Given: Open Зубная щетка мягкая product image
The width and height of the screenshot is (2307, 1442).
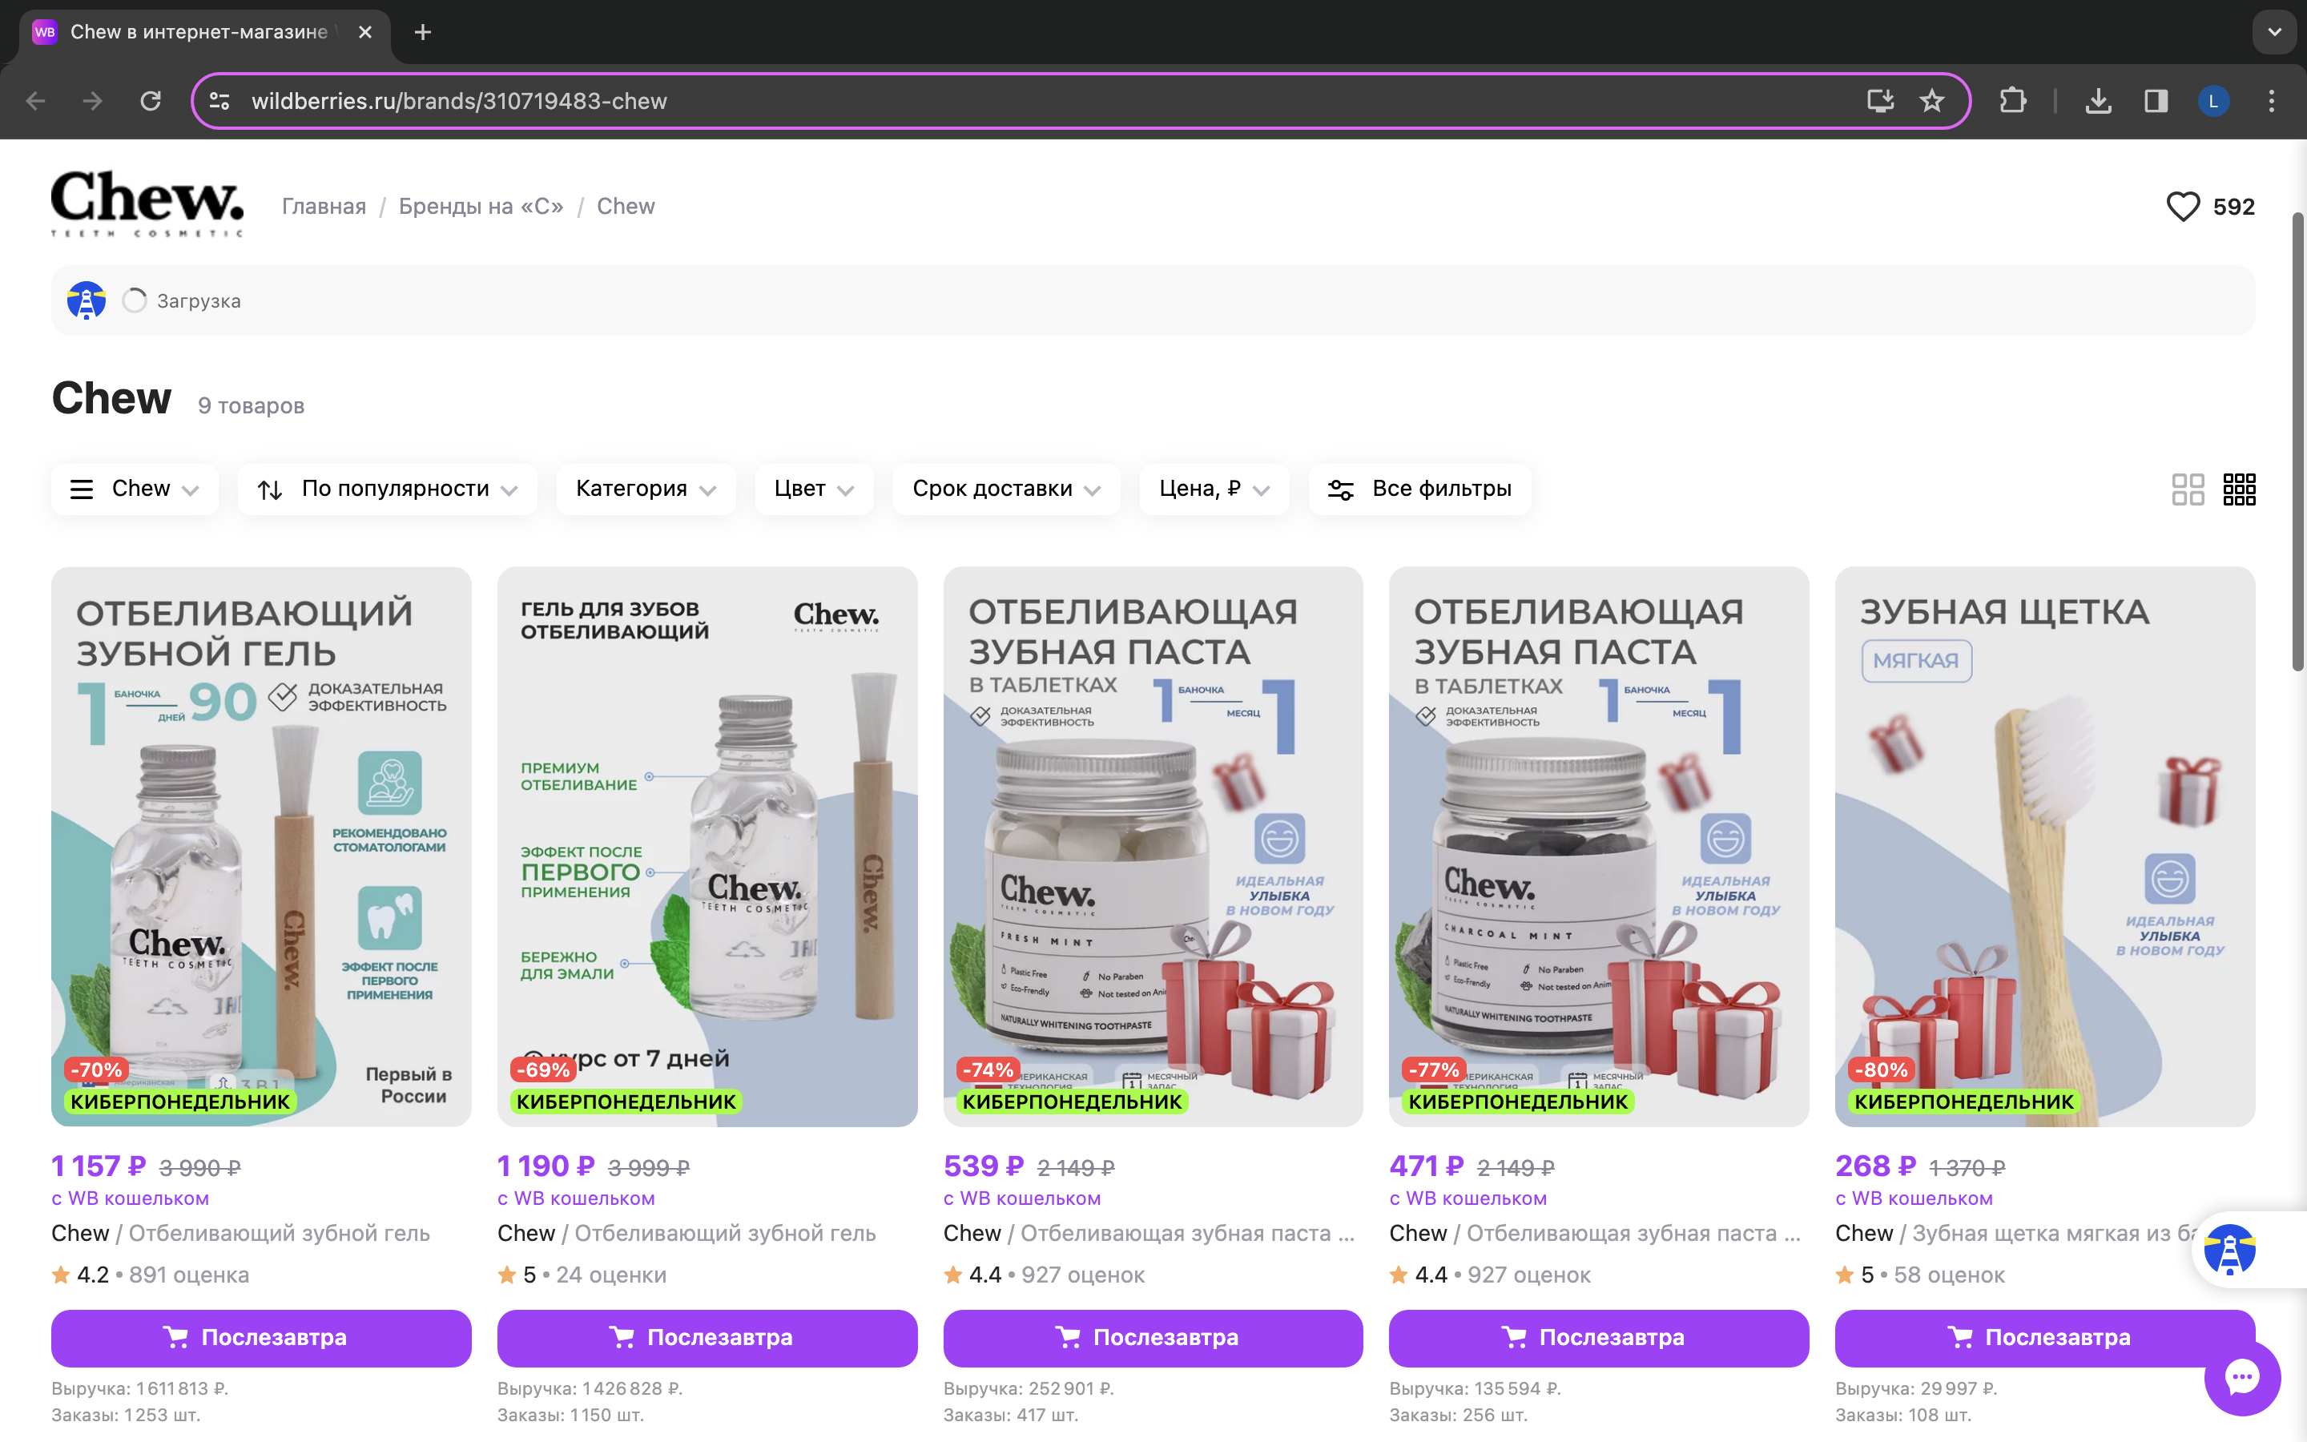Looking at the screenshot, I should tap(2045, 847).
